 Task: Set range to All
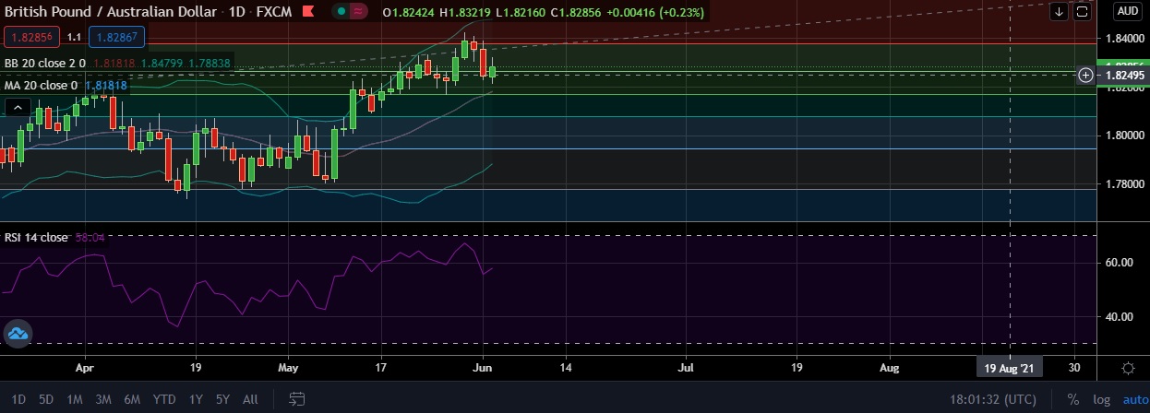pyautogui.click(x=250, y=399)
